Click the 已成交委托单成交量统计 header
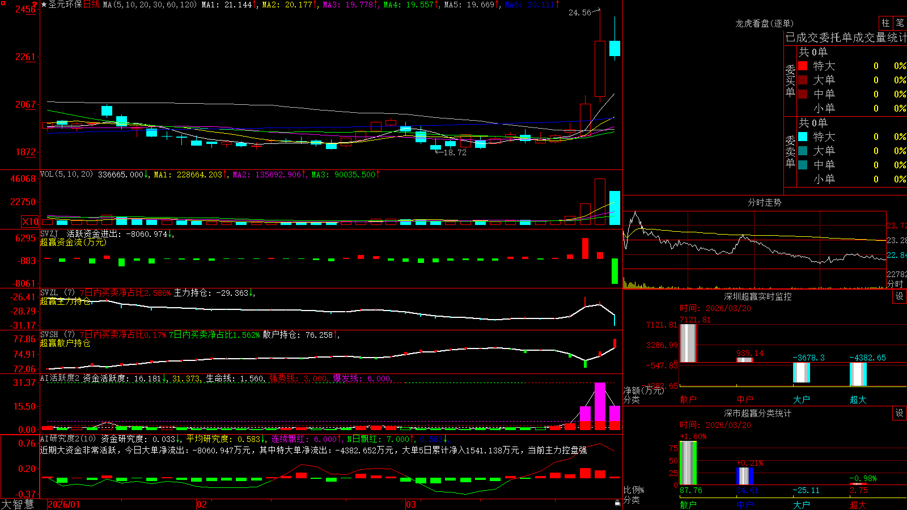 point(846,37)
